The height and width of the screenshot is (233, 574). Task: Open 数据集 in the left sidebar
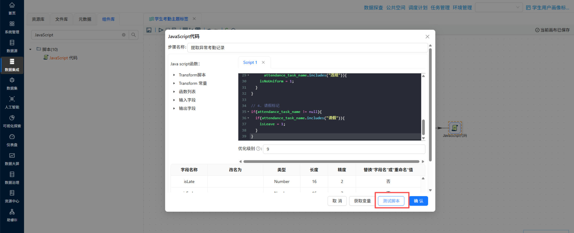[x=12, y=84]
